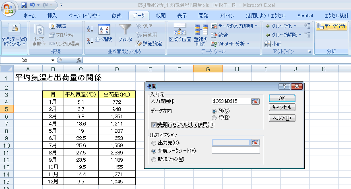Viewport: 351px width, 189px height.
Task: Open the 校閲 ribbon tab
Action: 161,16
